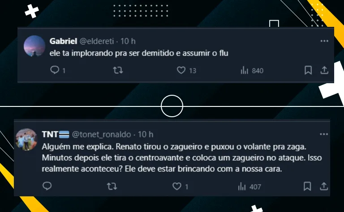The width and height of the screenshot is (344, 212).
Task: Like Gabriel's tweet with 13 likes
Action: pos(181,70)
